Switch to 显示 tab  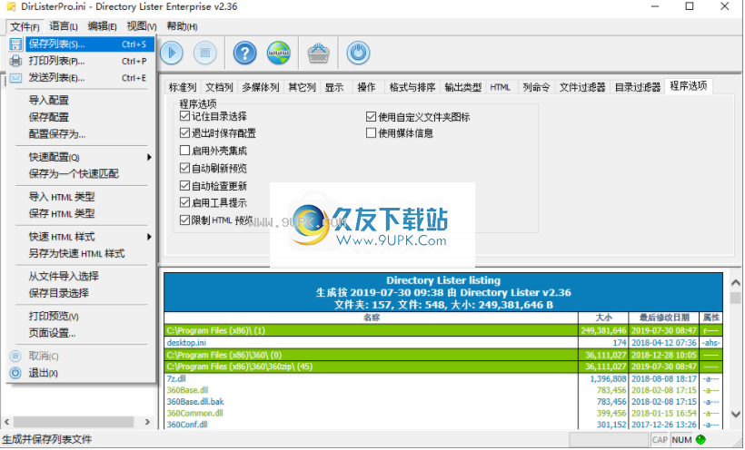click(334, 87)
